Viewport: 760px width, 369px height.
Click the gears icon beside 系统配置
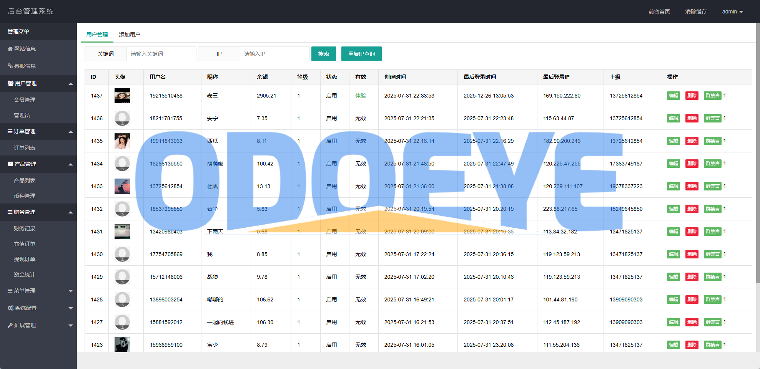point(10,308)
